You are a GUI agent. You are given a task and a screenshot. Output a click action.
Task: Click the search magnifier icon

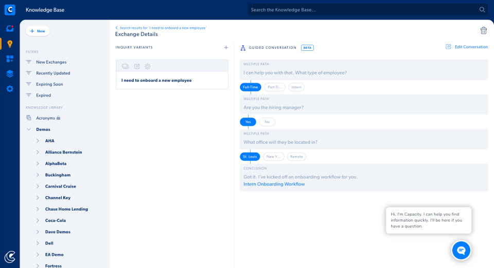[x=482, y=10]
